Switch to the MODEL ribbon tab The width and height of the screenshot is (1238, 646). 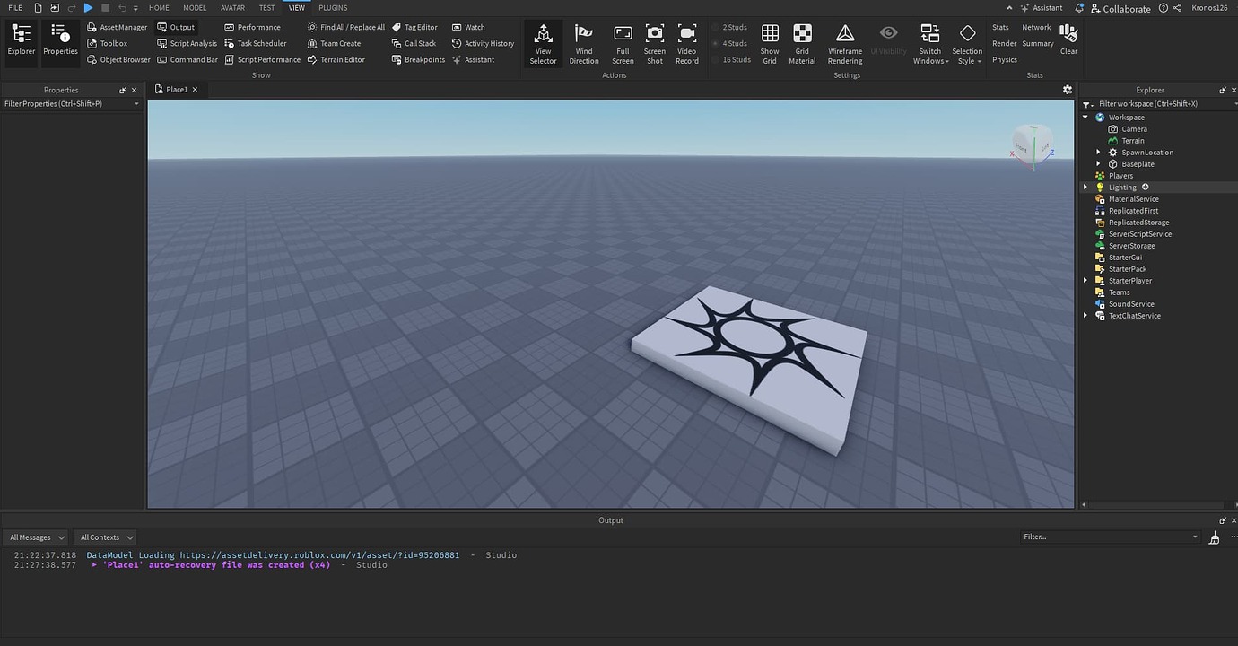pos(194,7)
